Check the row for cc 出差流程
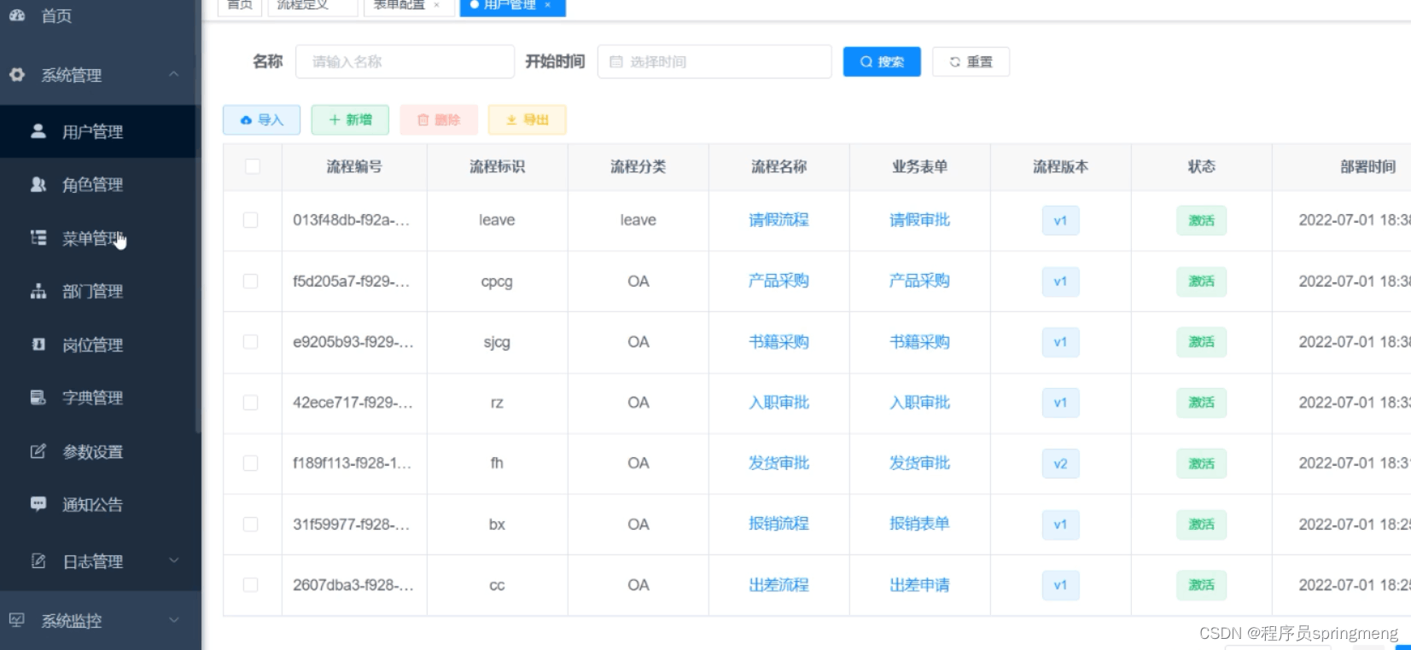Viewport: 1411px width, 650px height. click(250, 584)
